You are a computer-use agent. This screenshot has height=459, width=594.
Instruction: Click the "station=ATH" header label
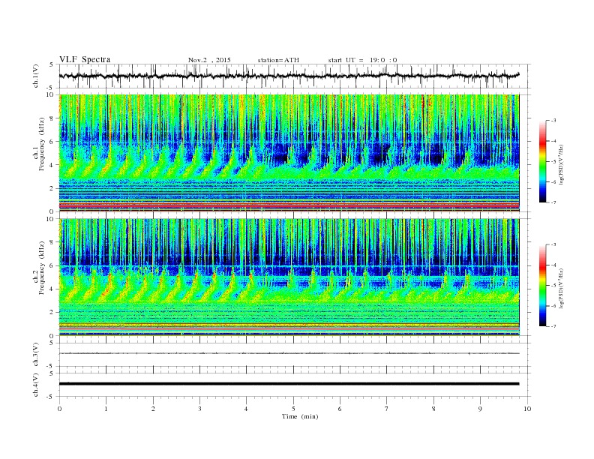pos(278,60)
